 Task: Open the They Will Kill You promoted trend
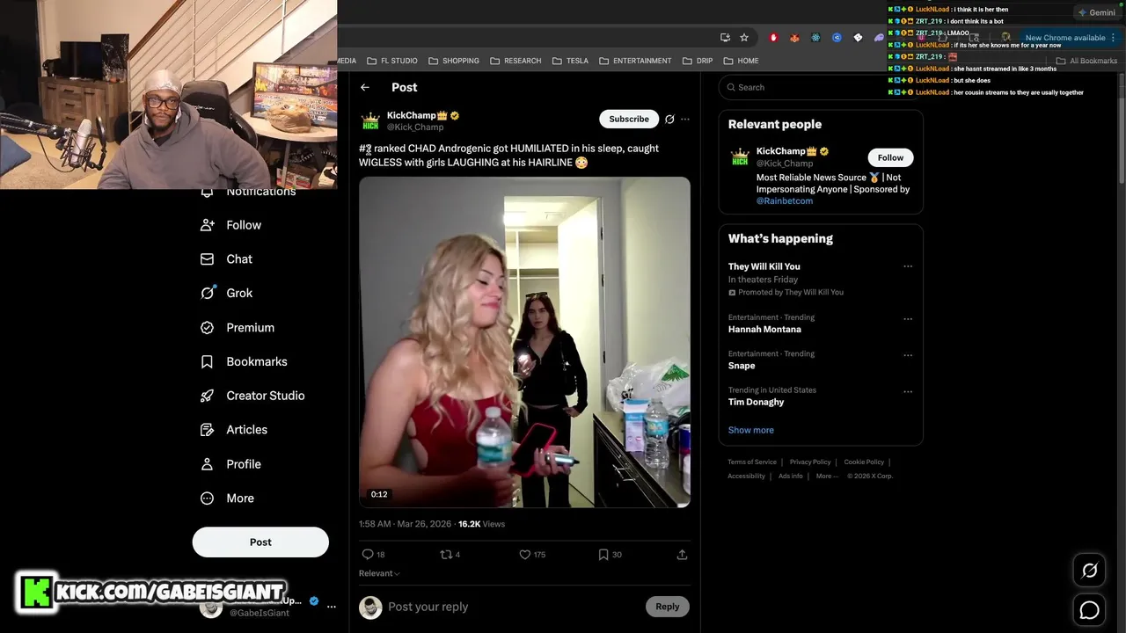pos(764,266)
